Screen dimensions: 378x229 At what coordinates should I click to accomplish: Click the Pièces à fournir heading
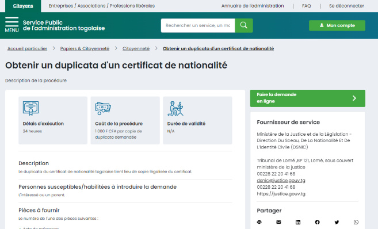pos(39,210)
